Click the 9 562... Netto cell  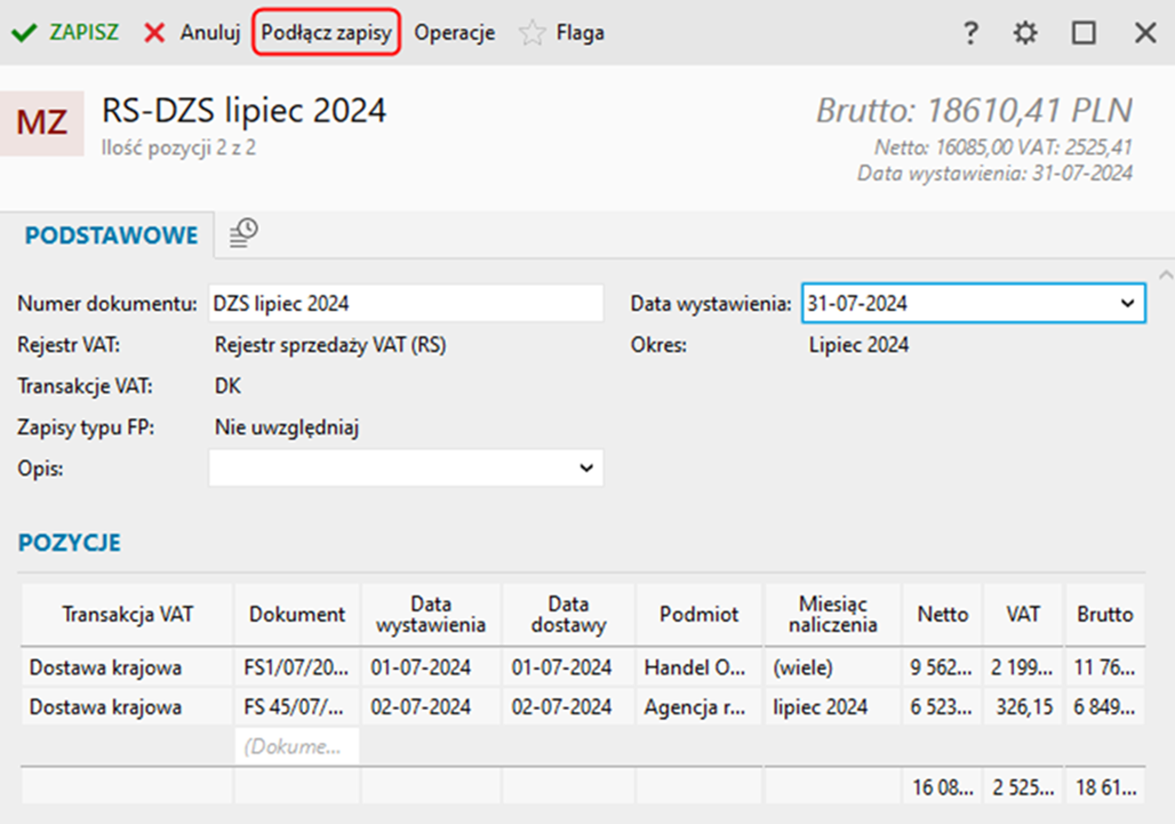[942, 668]
